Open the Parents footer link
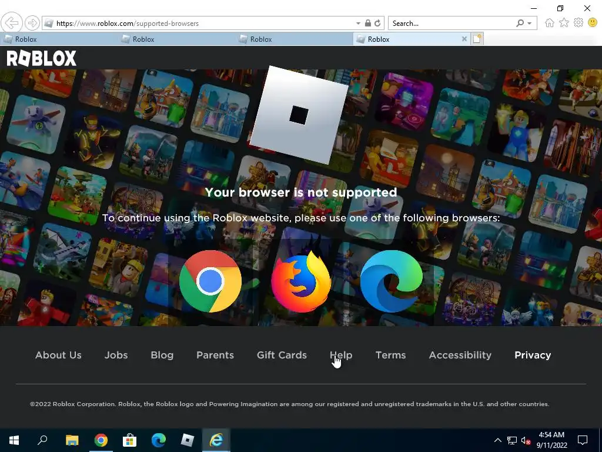This screenshot has width=602, height=452. coord(215,355)
